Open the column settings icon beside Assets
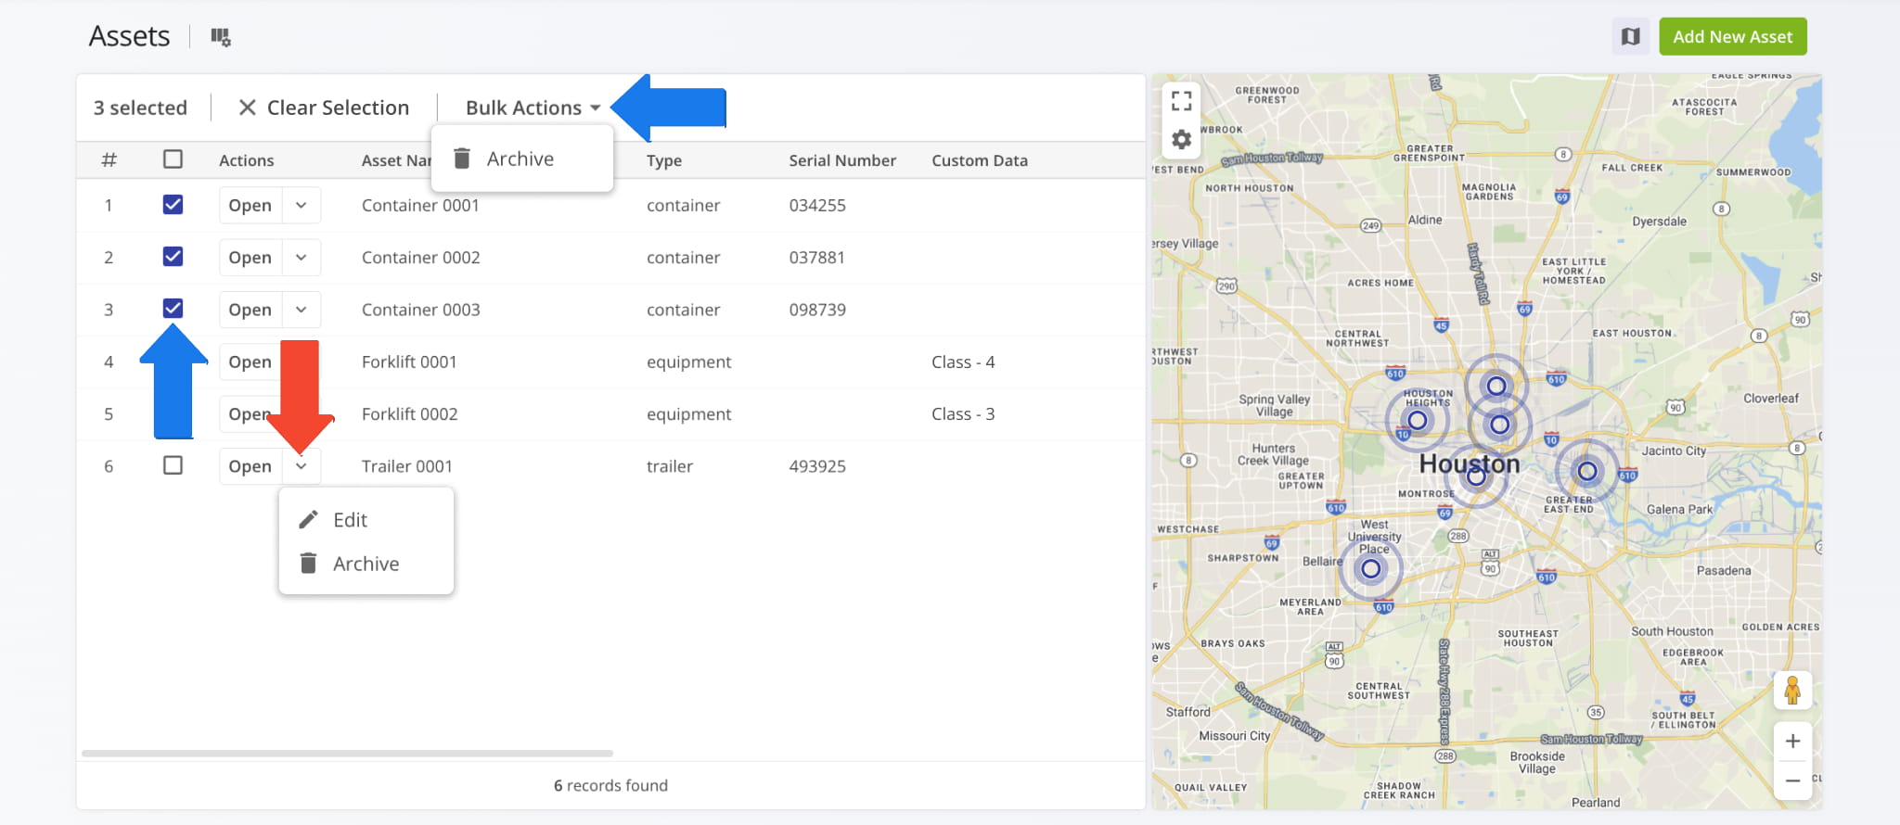The image size is (1900, 825). [220, 37]
